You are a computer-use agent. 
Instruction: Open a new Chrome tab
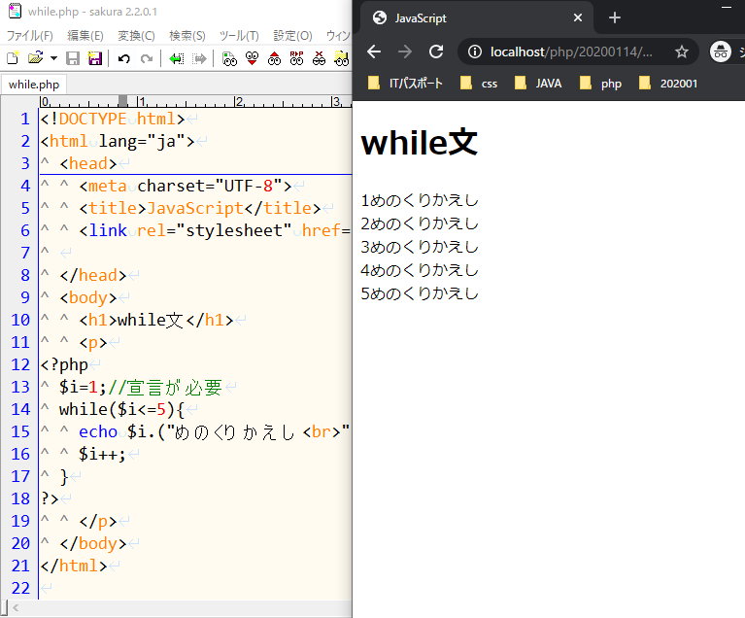[x=614, y=17]
